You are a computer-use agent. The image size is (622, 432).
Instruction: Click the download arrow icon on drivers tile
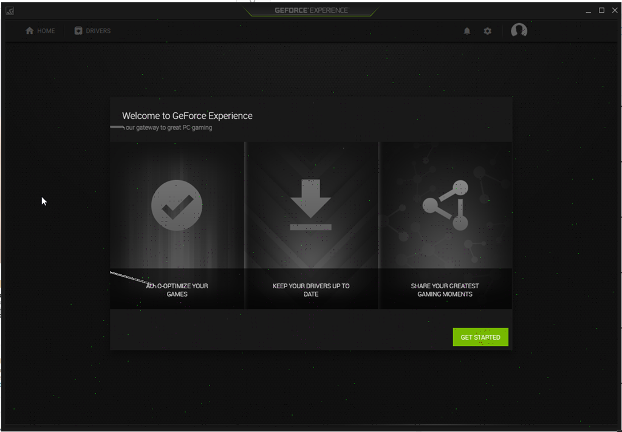tap(311, 205)
